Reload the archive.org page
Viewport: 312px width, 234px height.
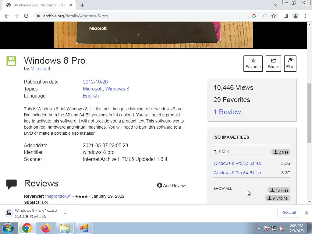coord(26,16)
